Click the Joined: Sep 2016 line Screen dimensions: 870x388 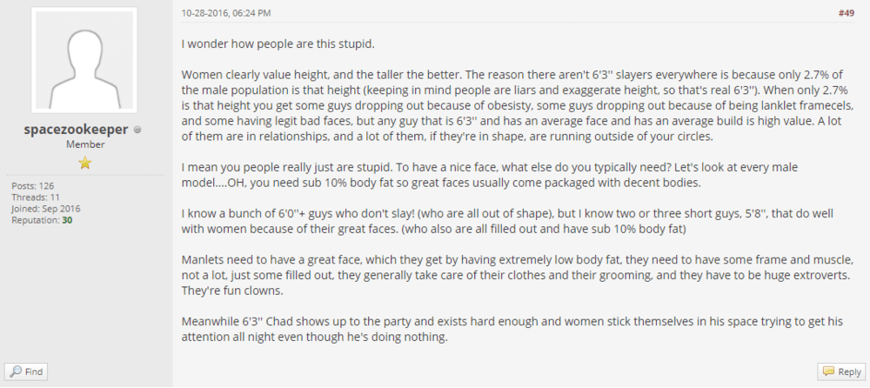click(x=46, y=209)
